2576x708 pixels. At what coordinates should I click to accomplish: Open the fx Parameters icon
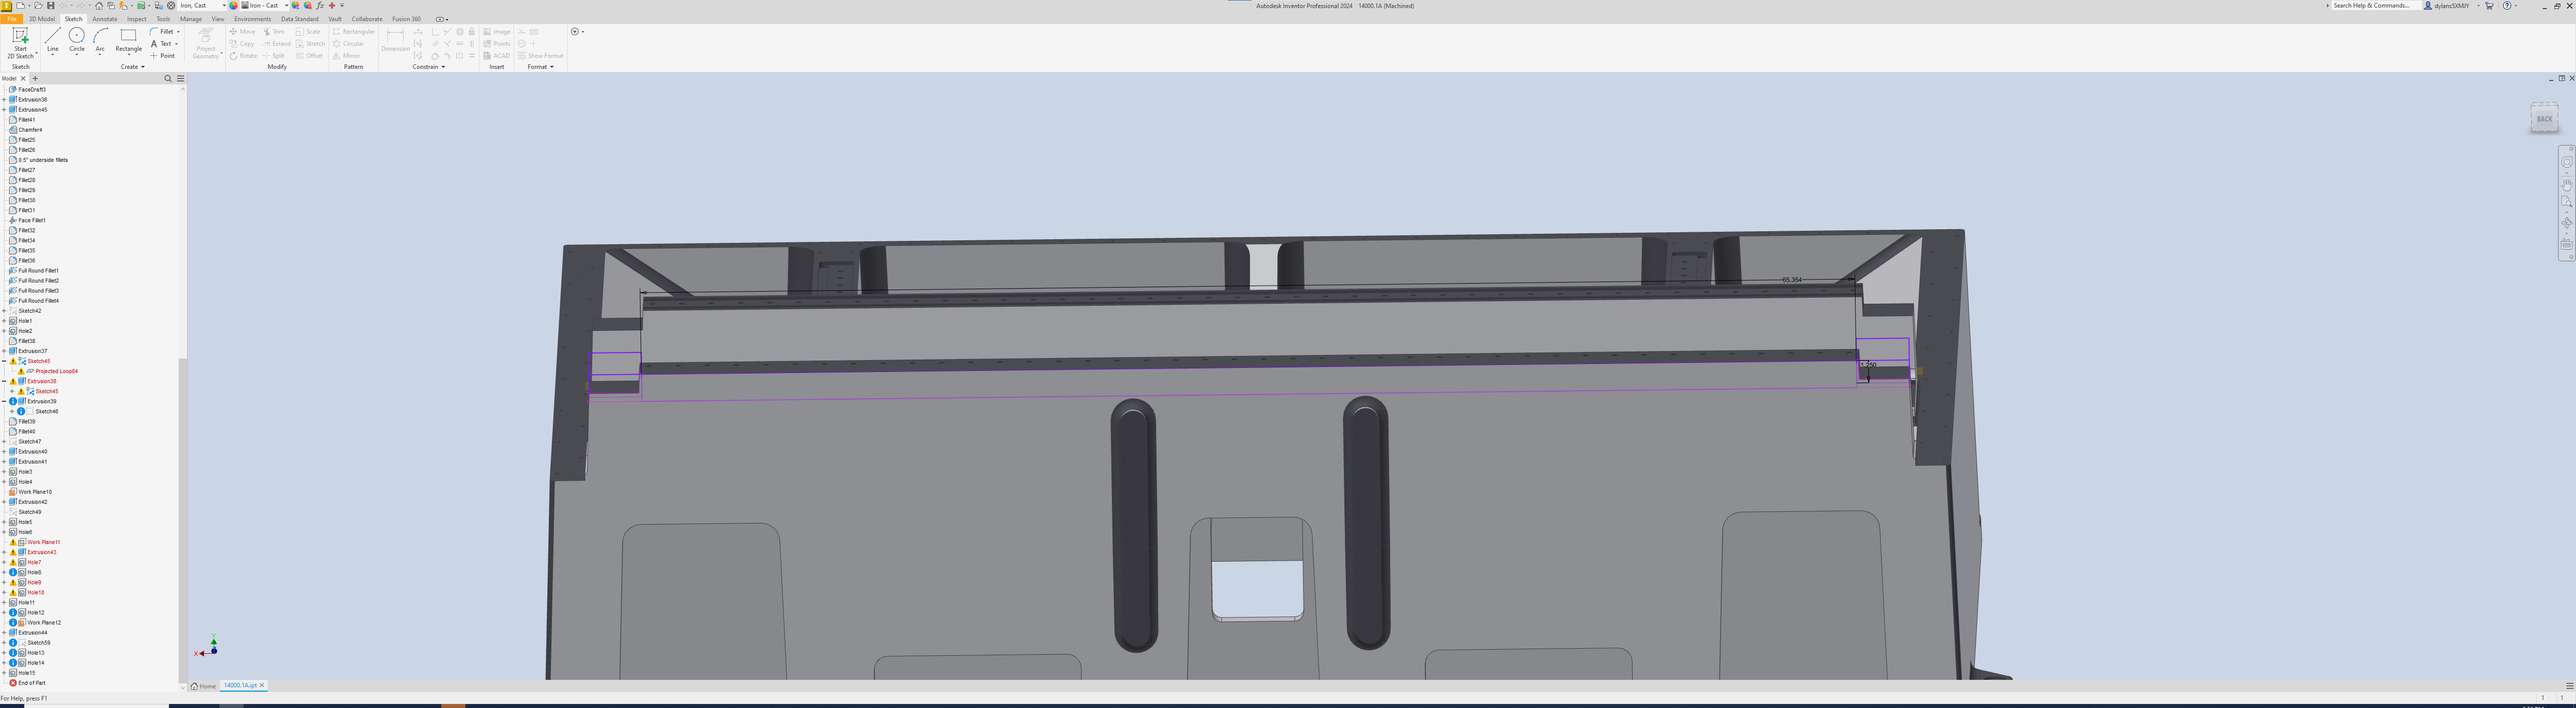click(320, 6)
